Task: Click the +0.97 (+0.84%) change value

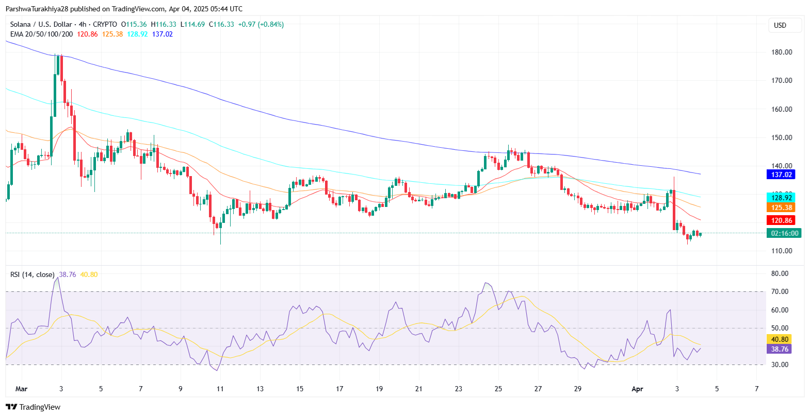Action: coord(261,24)
